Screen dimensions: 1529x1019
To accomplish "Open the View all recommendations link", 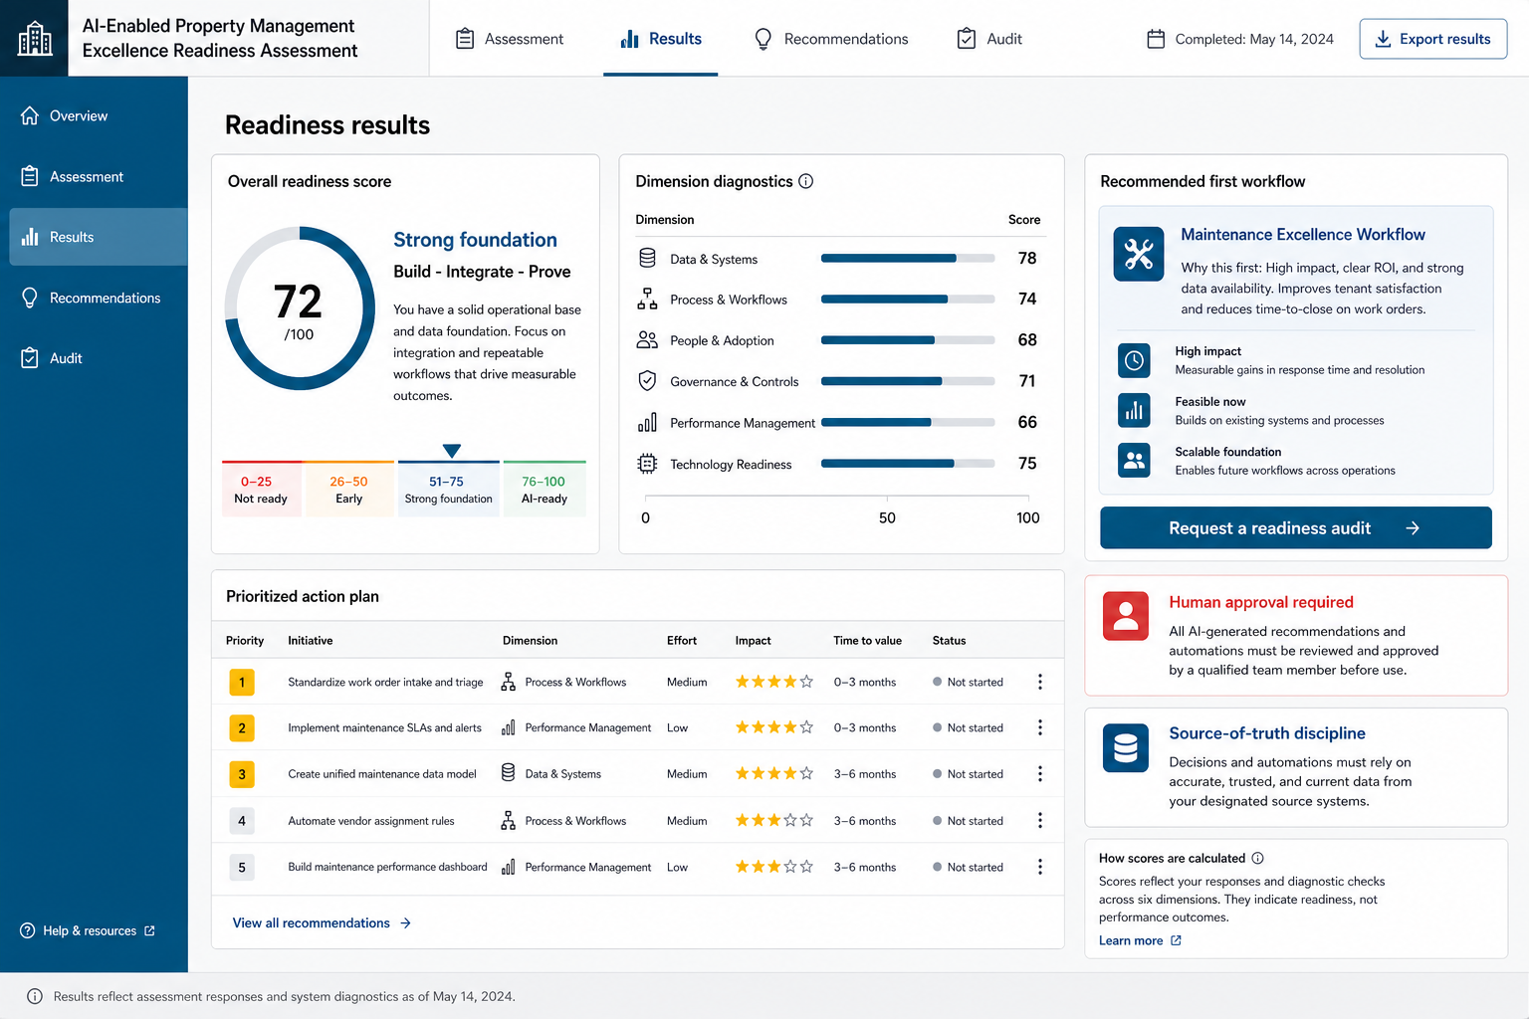I will click(322, 922).
